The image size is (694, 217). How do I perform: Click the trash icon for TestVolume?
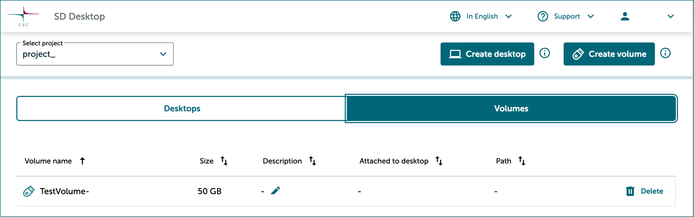tap(630, 191)
